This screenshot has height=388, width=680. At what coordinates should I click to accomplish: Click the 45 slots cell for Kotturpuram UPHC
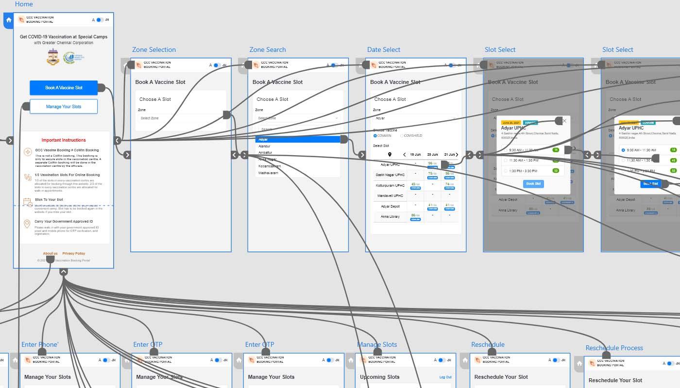coord(415,186)
